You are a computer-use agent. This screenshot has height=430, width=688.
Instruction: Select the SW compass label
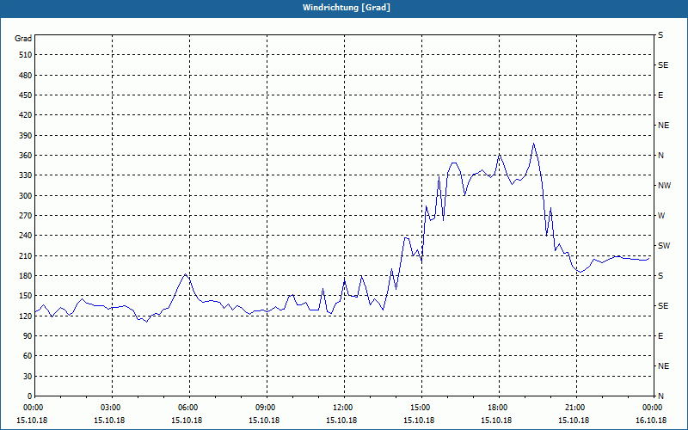coord(664,246)
